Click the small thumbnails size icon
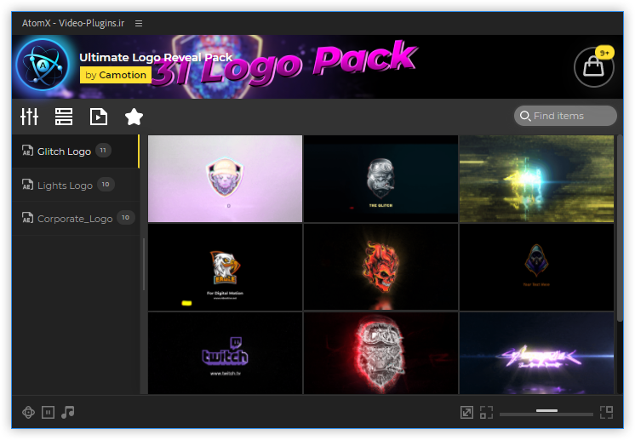 (486, 413)
